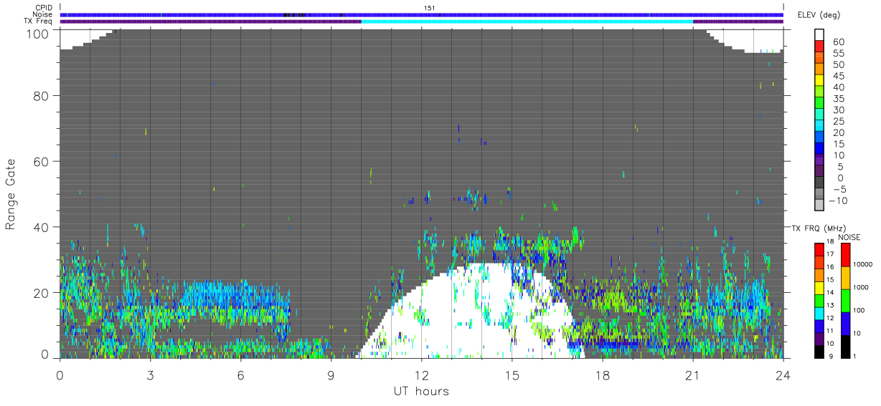The width and height of the screenshot is (881, 406).
Task: Click the 'NOISE' colorbar title
Action: point(849,237)
